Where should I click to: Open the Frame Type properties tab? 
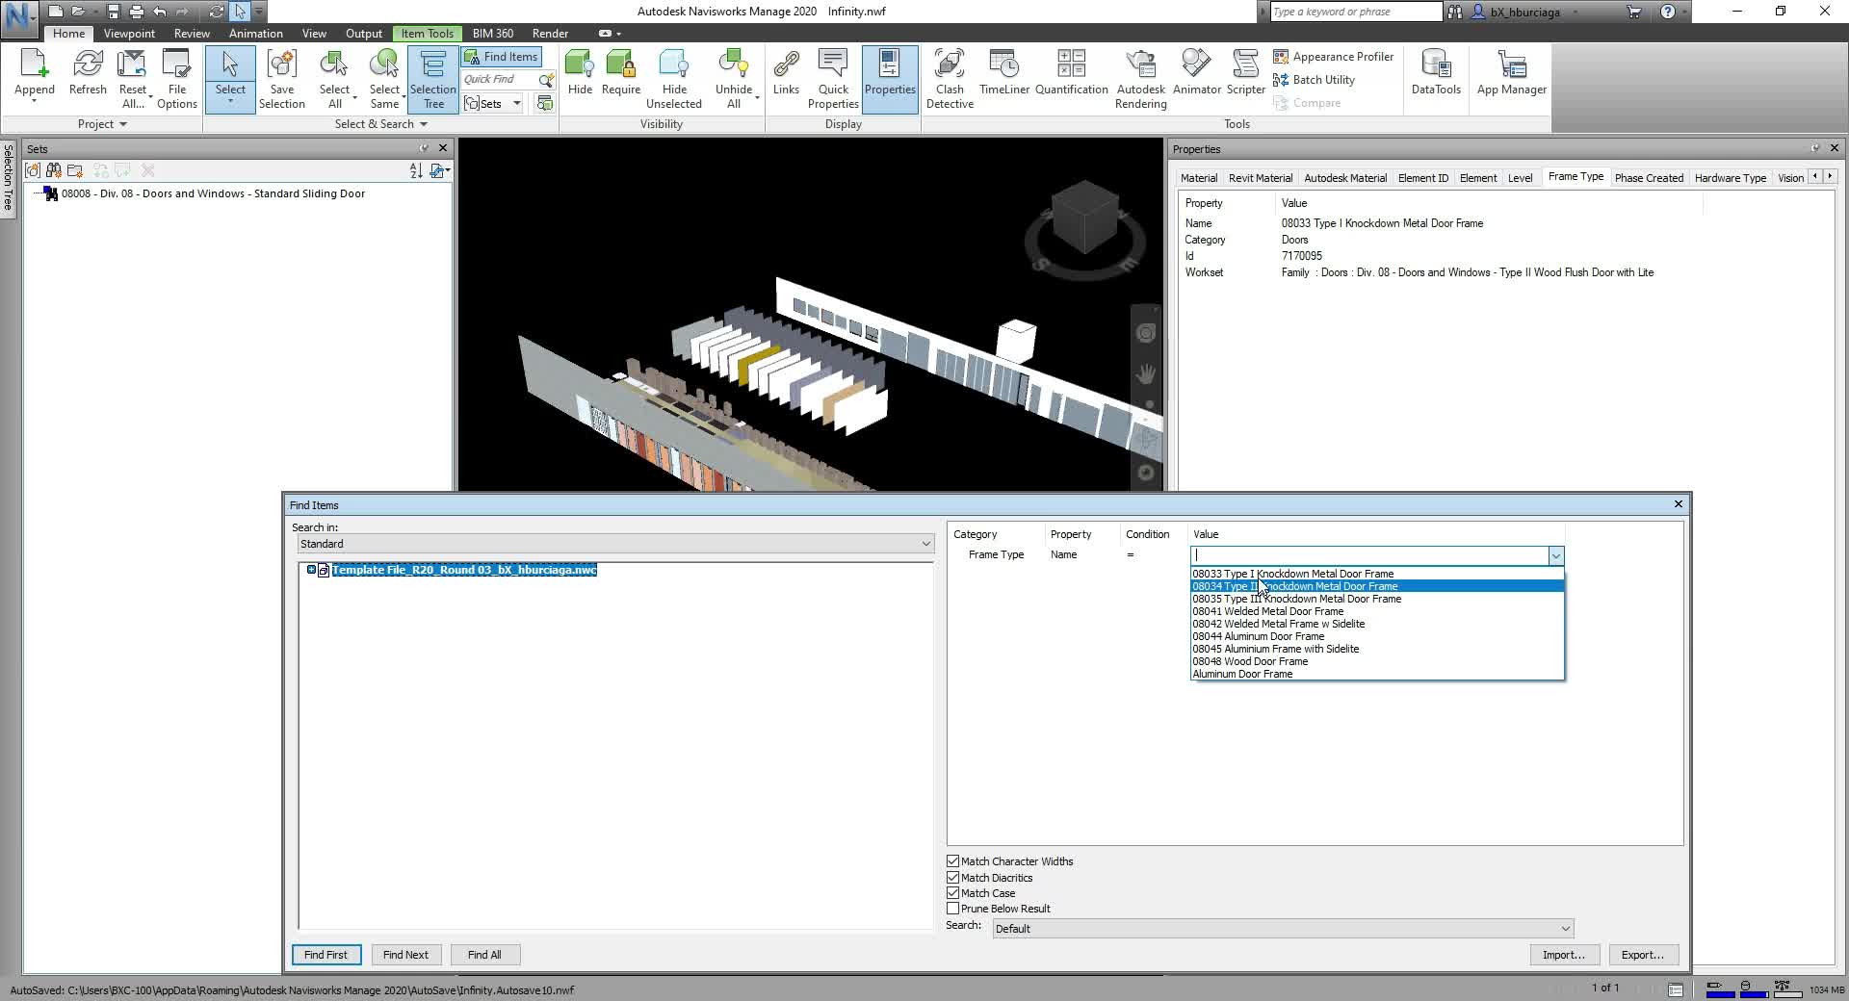pyautogui.click(x=1576, y=177)
